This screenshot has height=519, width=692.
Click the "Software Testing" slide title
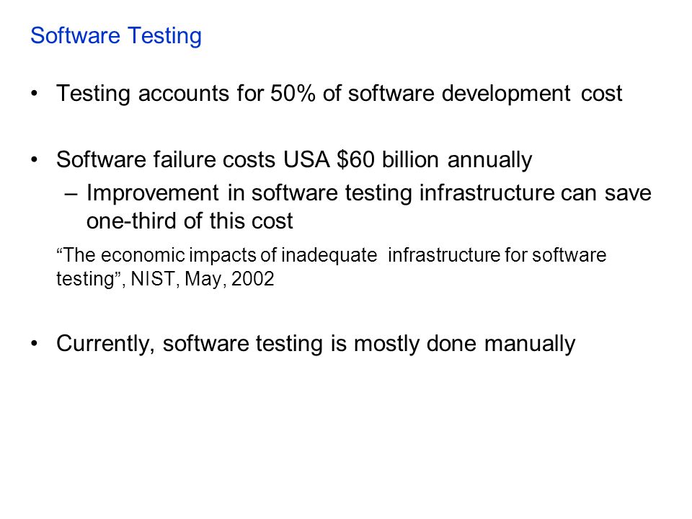click(x=116, y=36)
